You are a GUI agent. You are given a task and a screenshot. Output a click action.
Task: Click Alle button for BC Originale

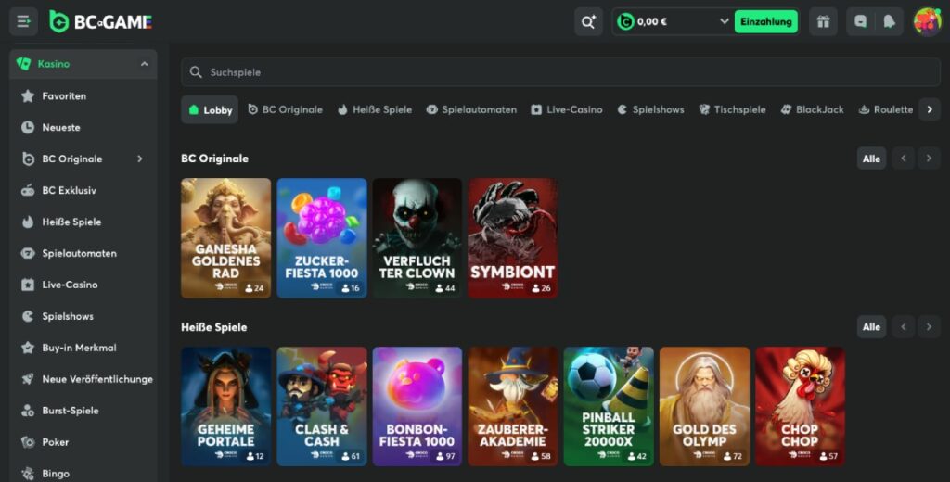click(x=871, y=159)
